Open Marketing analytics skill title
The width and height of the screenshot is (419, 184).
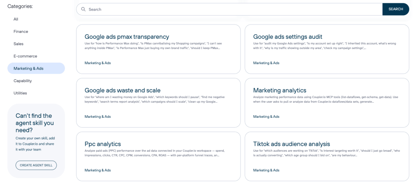coord(280,90)
